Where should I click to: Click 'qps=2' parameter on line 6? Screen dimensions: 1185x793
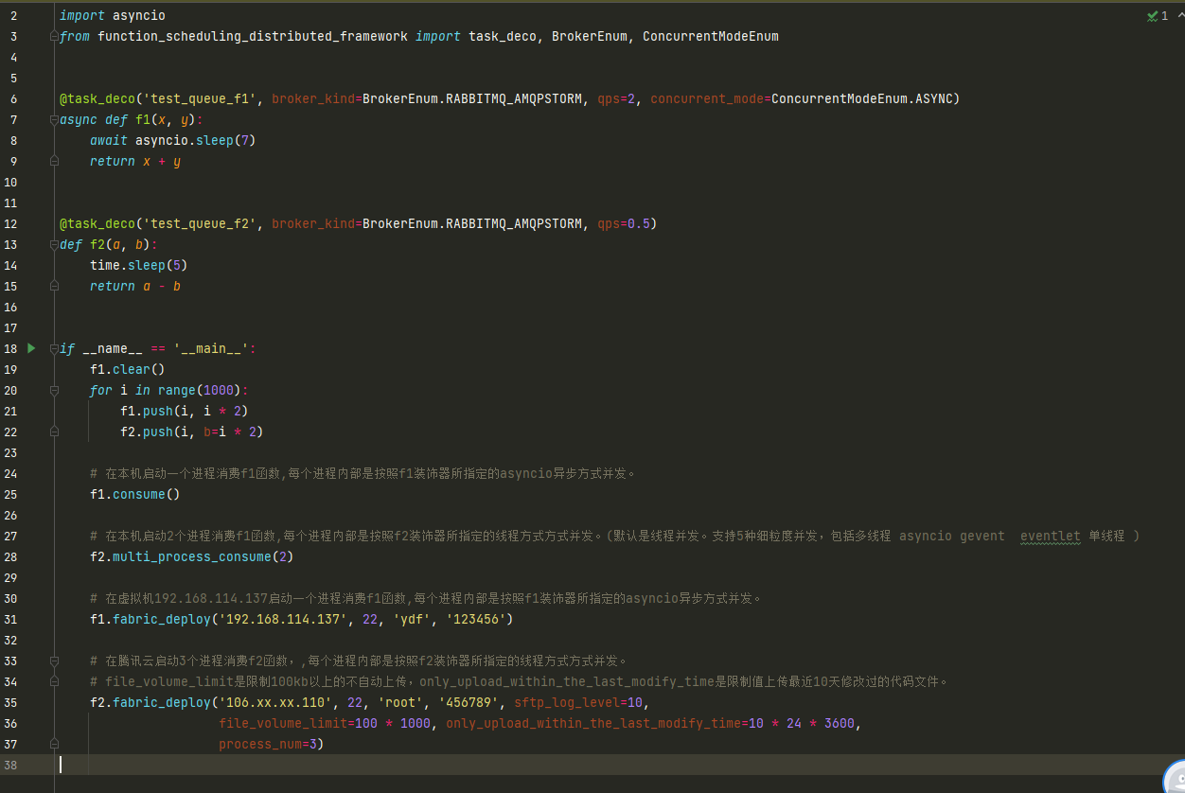pos(616,98)
